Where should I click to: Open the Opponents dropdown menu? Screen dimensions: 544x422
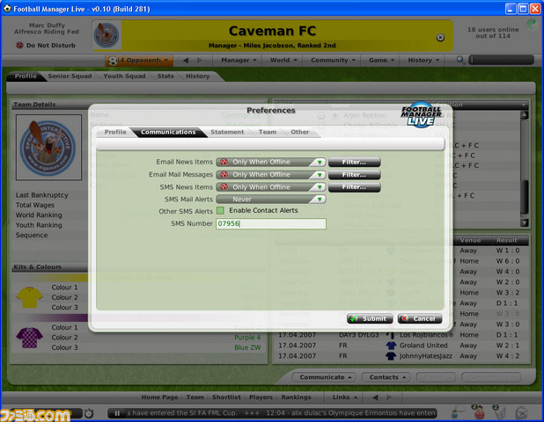point(139,61)
